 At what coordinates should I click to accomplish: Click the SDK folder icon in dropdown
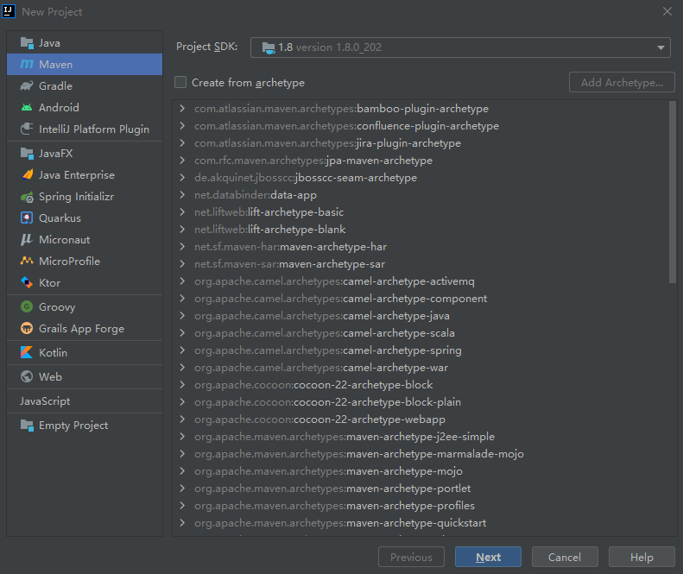click(x=269, y=48)
